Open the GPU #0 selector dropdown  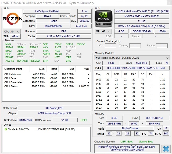pyautogui.click(x=103, y=31)
